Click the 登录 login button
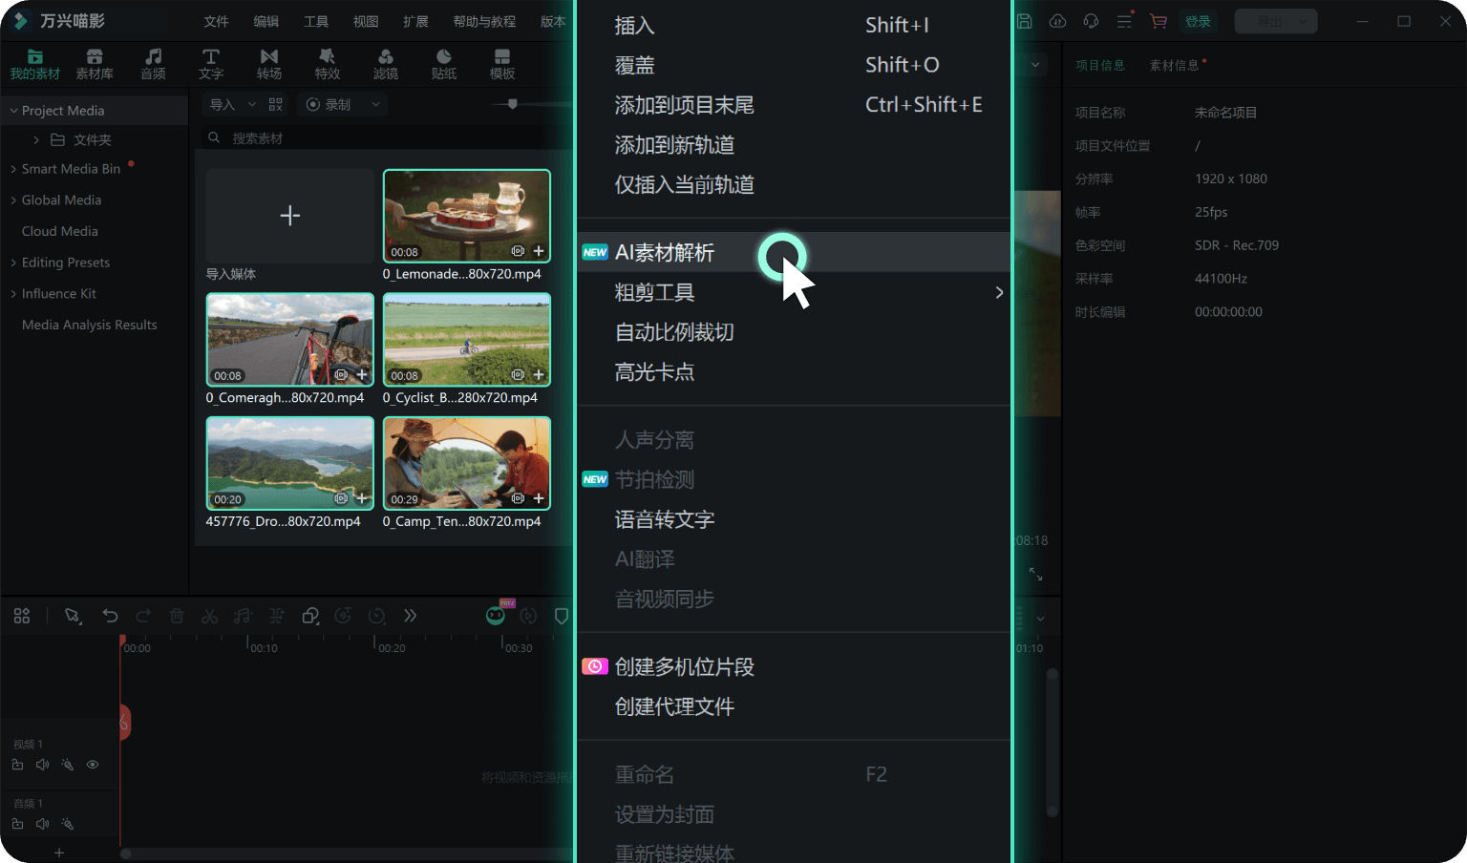Screen dimensions: 1467x863 (x=1198, y=21)
